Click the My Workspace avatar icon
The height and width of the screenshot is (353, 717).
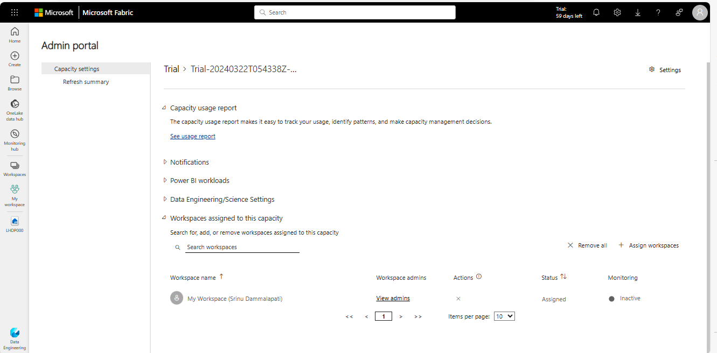click(x=177, y=298)
